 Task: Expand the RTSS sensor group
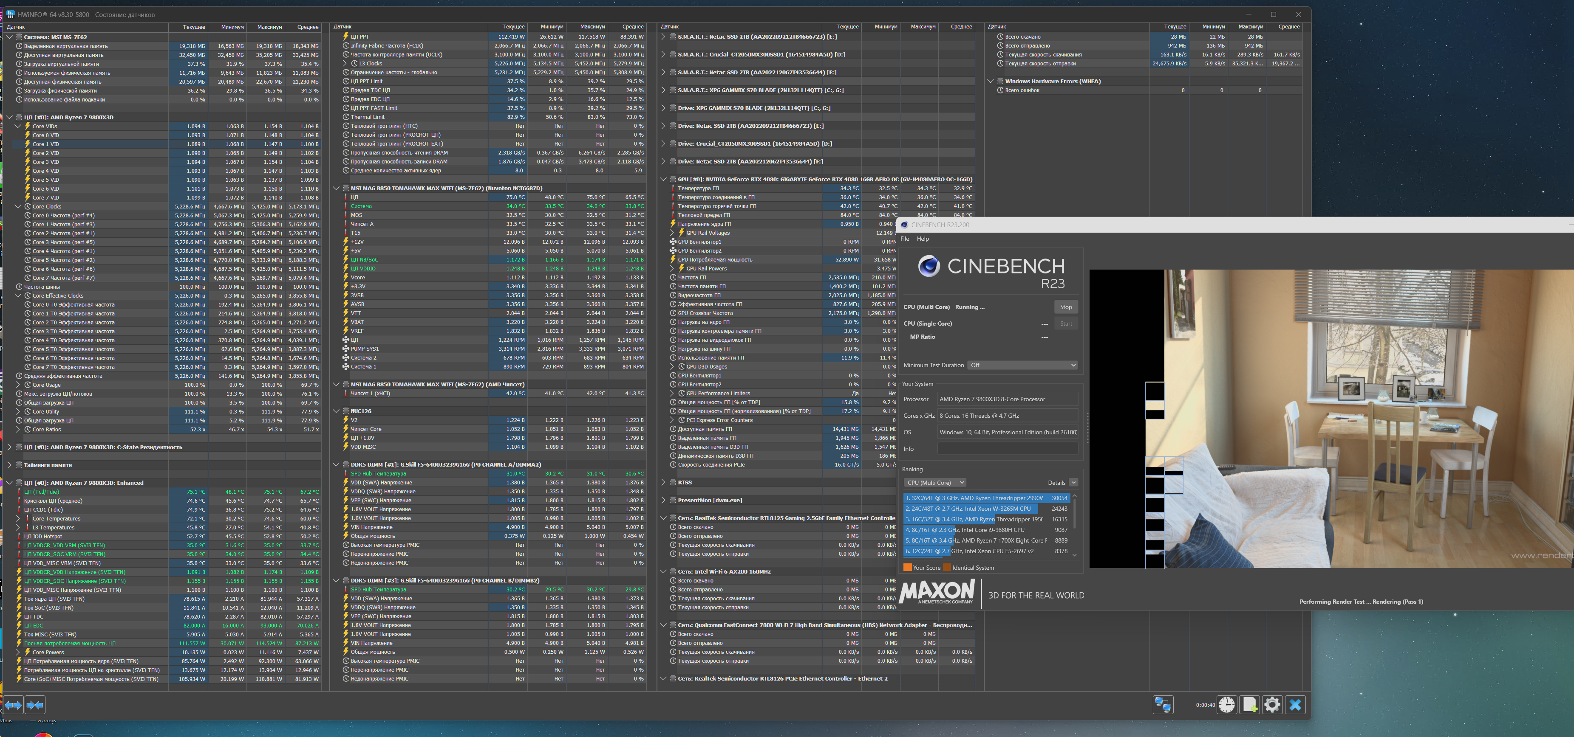664,482
